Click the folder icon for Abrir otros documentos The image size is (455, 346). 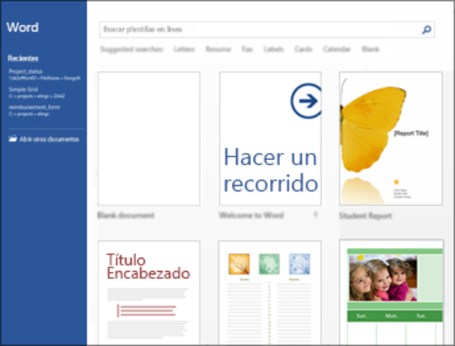(x=13, y=138)
